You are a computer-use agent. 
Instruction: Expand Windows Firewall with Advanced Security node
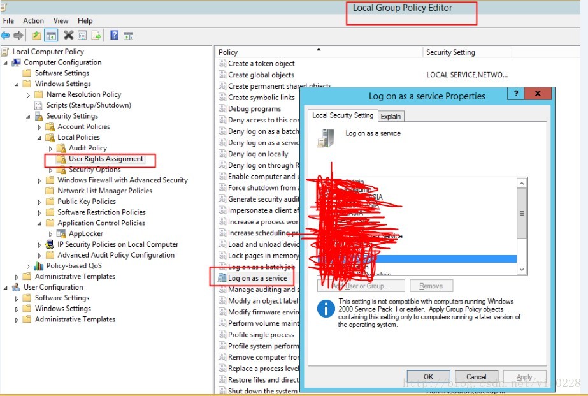tap(39, 181)
